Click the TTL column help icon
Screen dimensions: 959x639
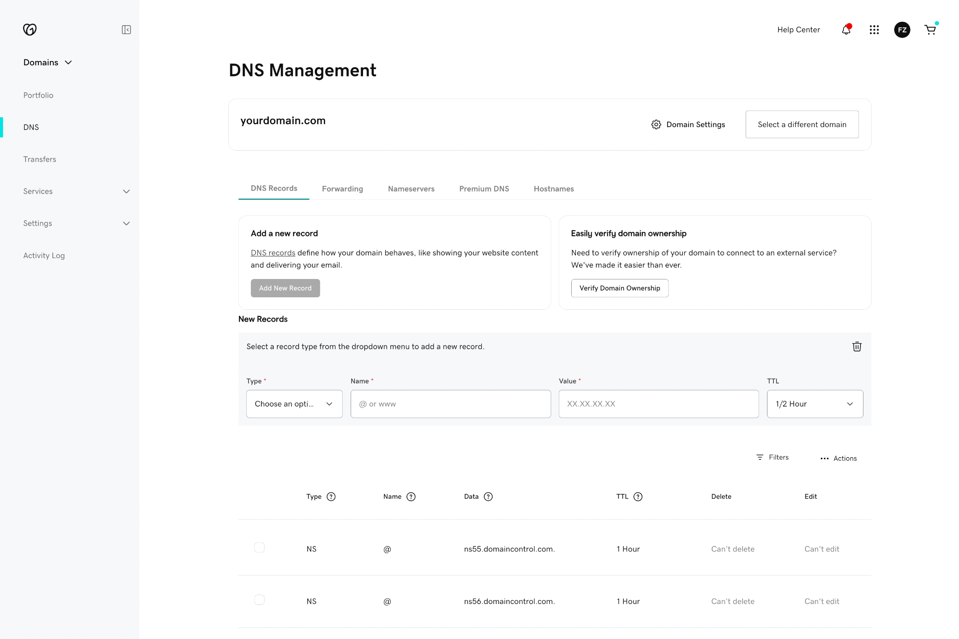tap(638, 497)
